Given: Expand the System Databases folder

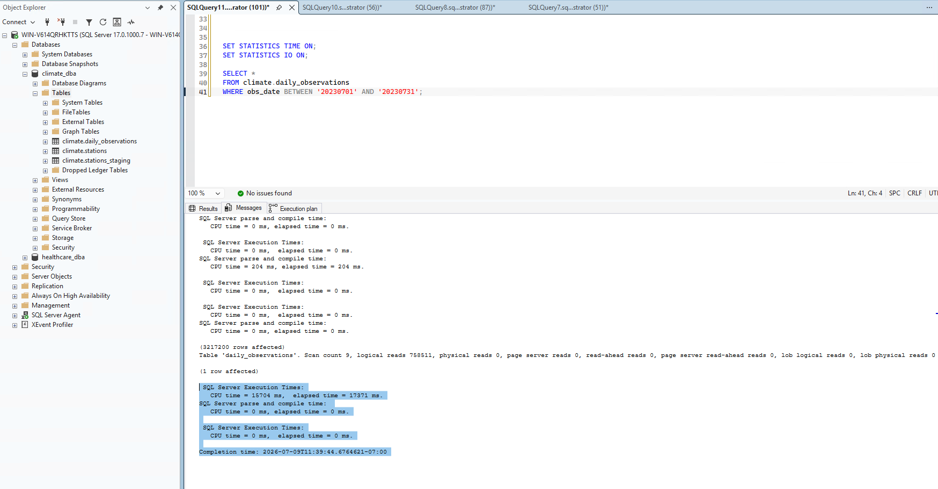Looking at the screenshot, I should tap(25, 55).
